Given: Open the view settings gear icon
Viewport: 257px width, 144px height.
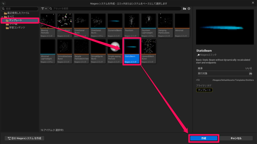Looking at the screenshot, I should tap(189, 9).
